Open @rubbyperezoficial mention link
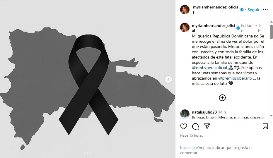Image resolution: width=273 pixels, height=158 pixels. click(209, 68)
